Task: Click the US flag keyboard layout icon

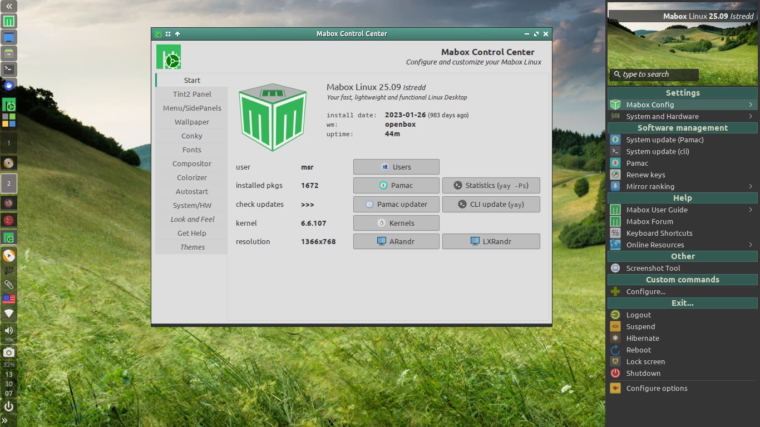Action: [x=8, y=299]
